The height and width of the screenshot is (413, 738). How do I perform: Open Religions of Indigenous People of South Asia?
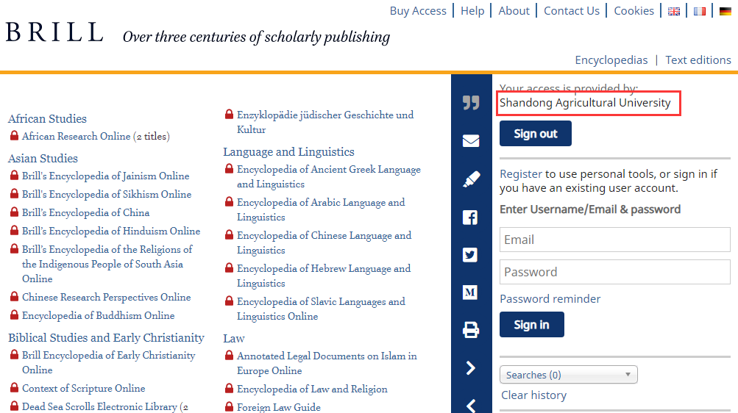(x=107, y=264)
